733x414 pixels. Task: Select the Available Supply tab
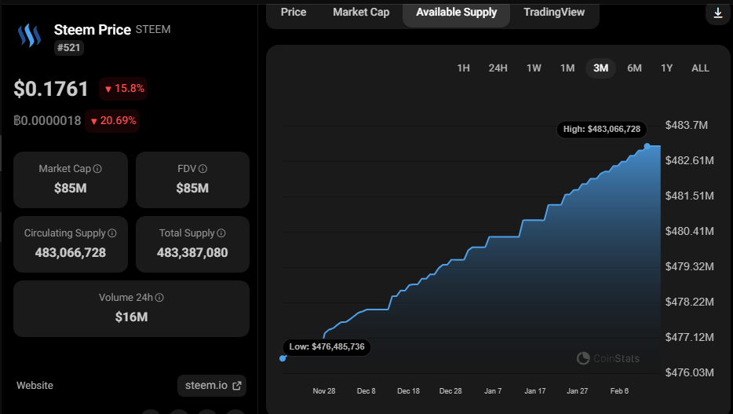point(456,13)
